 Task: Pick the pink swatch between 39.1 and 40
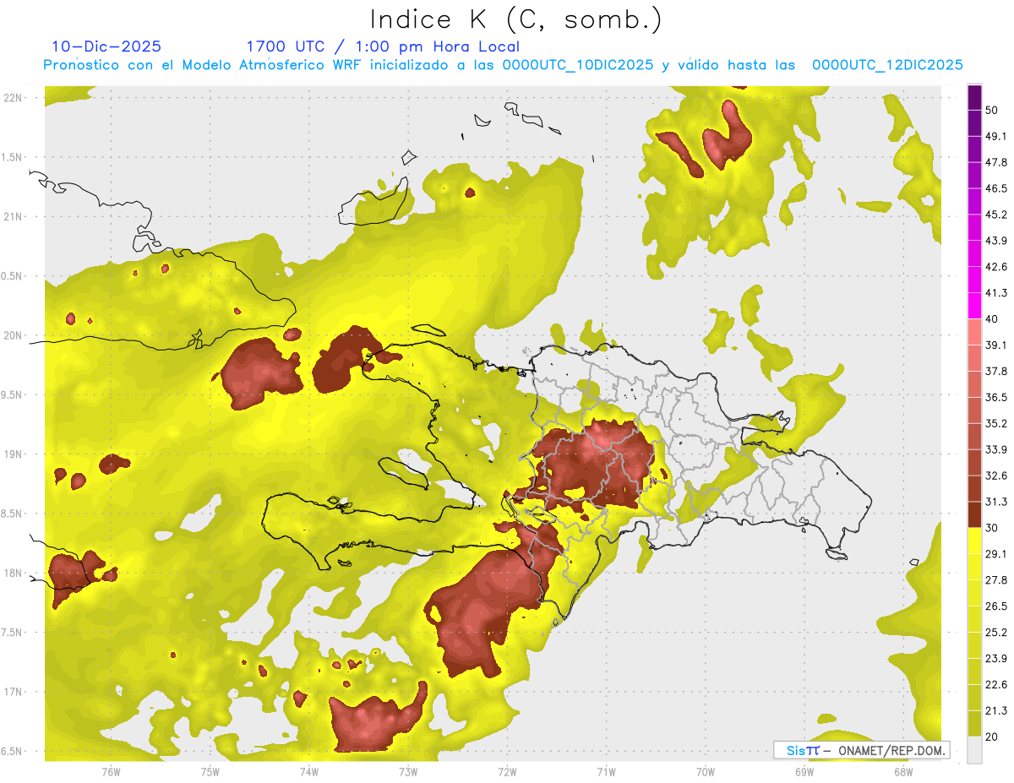coord(974,332)
